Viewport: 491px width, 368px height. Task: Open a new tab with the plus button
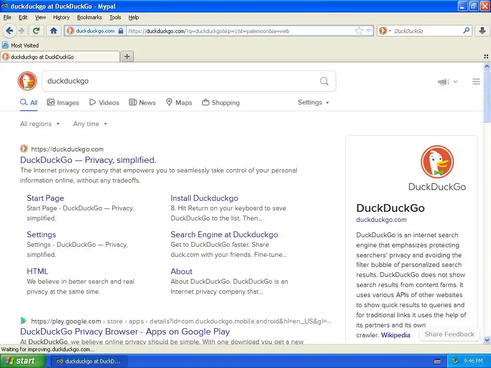point(127,57)
